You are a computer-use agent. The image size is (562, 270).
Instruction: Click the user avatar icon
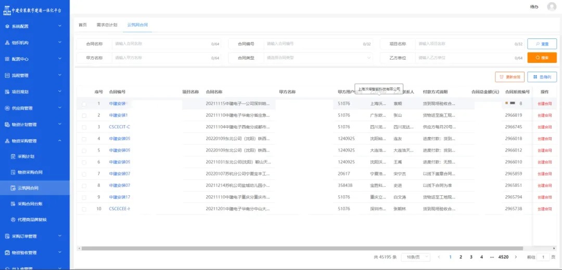[552, 7]
